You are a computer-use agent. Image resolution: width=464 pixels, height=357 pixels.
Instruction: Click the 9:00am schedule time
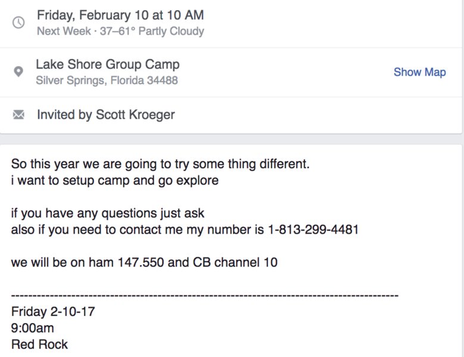click(x=33, y=328)
